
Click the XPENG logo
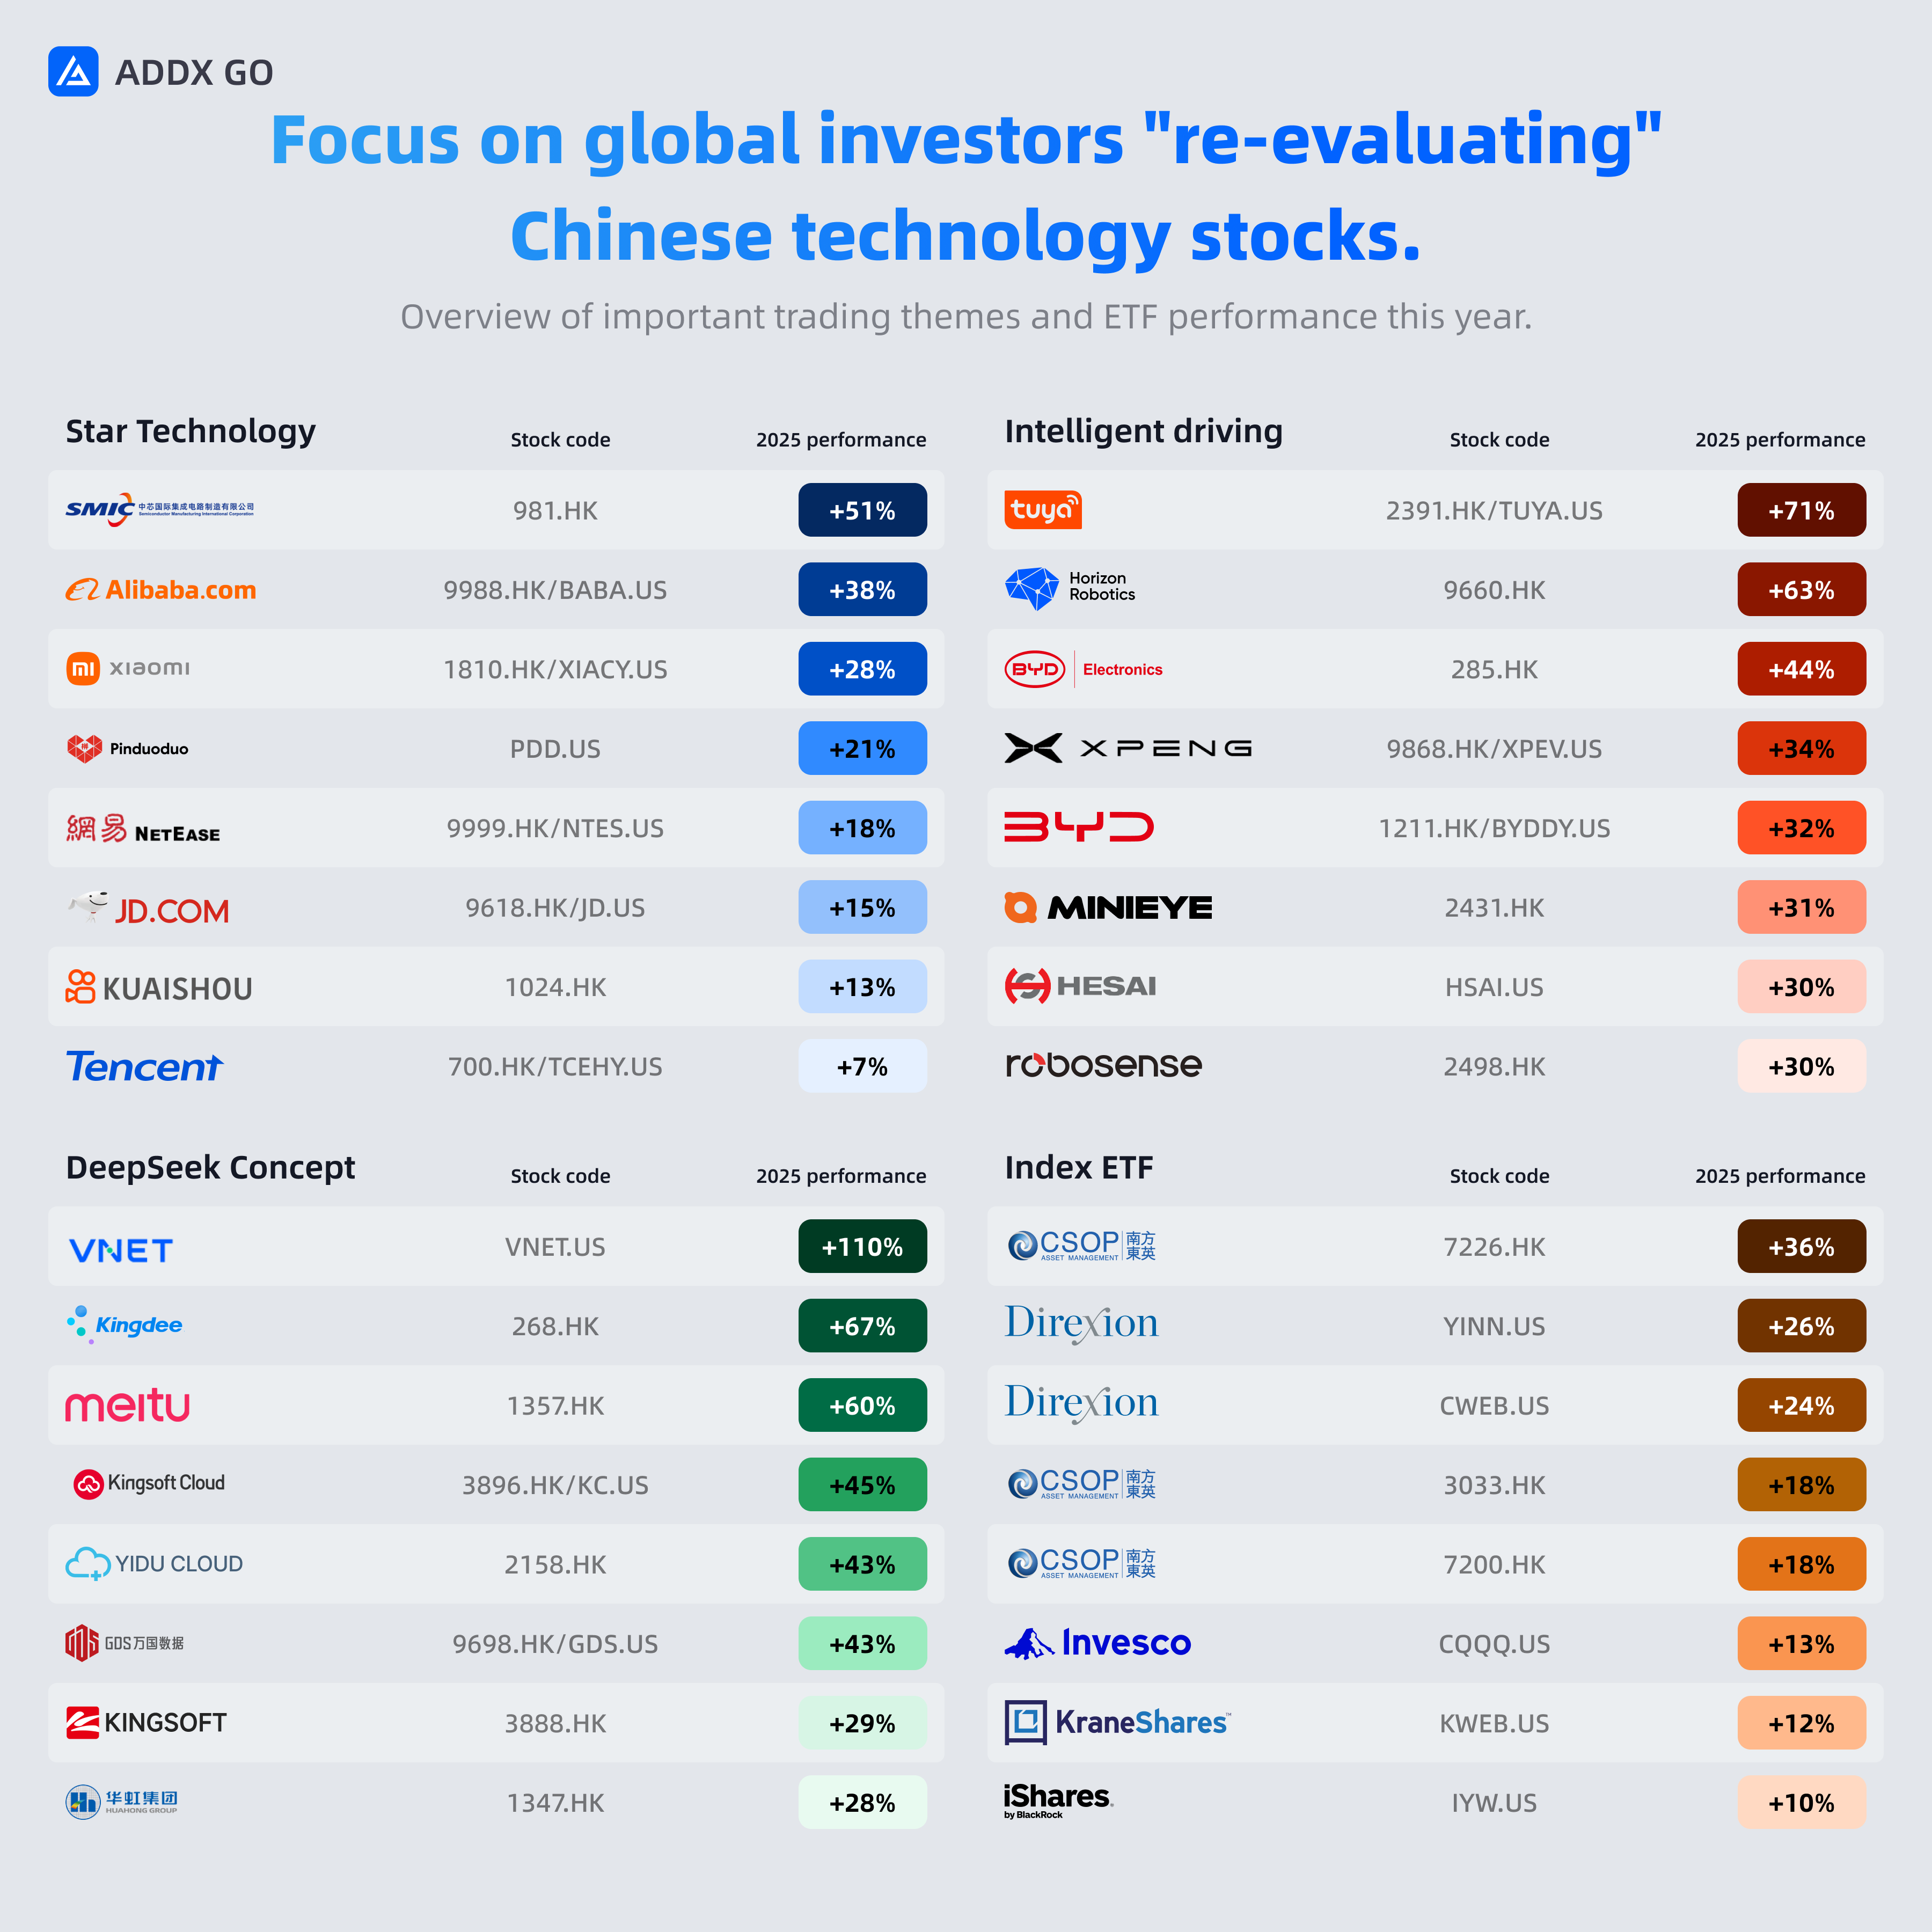pyautogui.click(x=1128, y=748)
